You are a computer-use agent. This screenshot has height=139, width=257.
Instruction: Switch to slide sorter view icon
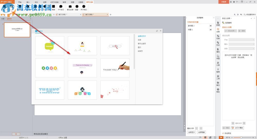pos(210,137)
